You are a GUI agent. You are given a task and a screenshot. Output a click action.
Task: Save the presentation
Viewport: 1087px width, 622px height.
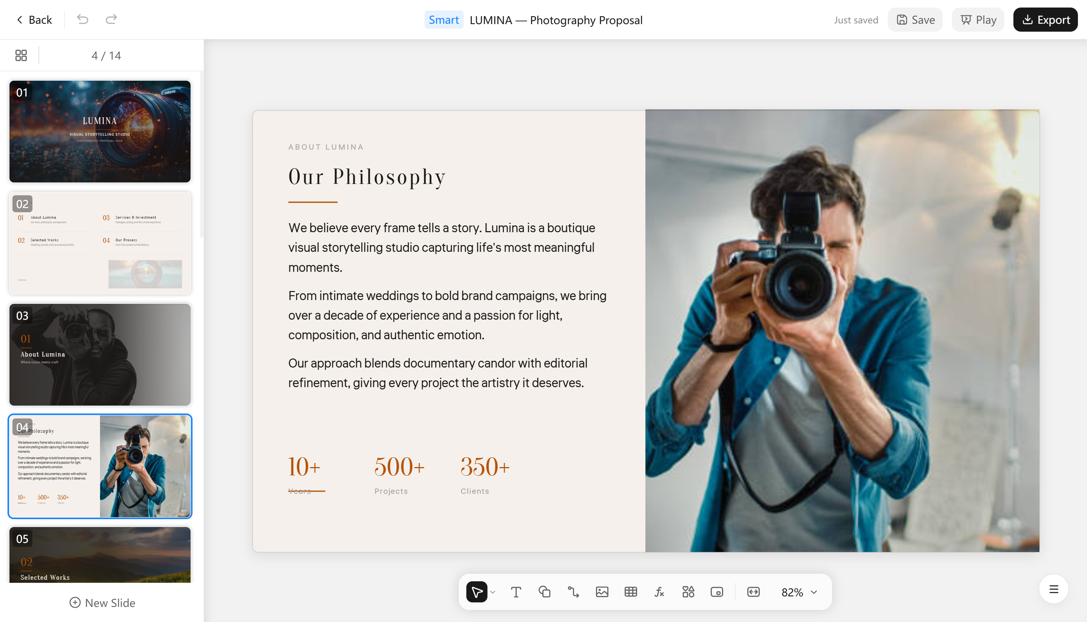pyautogui.click(x=915, y=20)
